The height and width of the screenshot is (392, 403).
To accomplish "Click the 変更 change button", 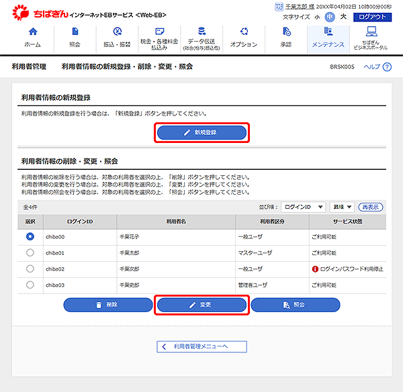I will pos(201,305).
